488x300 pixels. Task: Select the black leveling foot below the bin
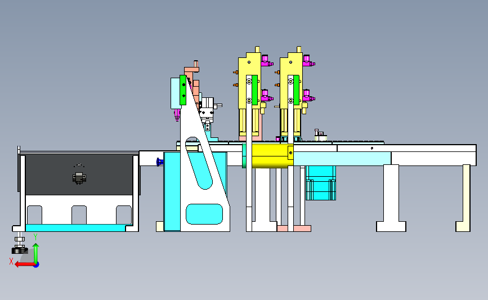pyautogui.click(x=20, y=250)
